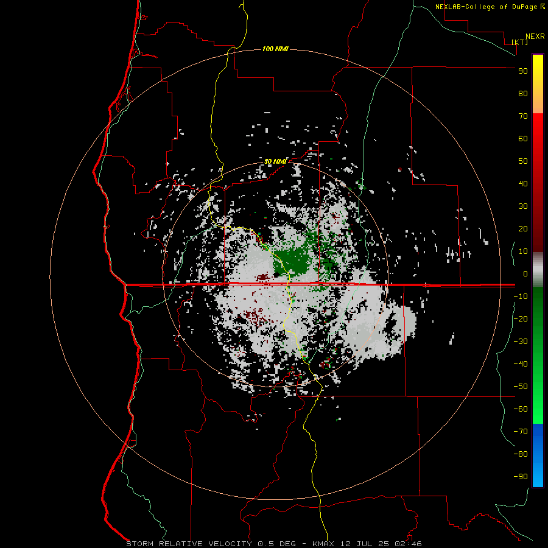Click the -20 value on the velocity scale
Image resolution: width=548 pixels, height=548 pixels.
point(521,318)
